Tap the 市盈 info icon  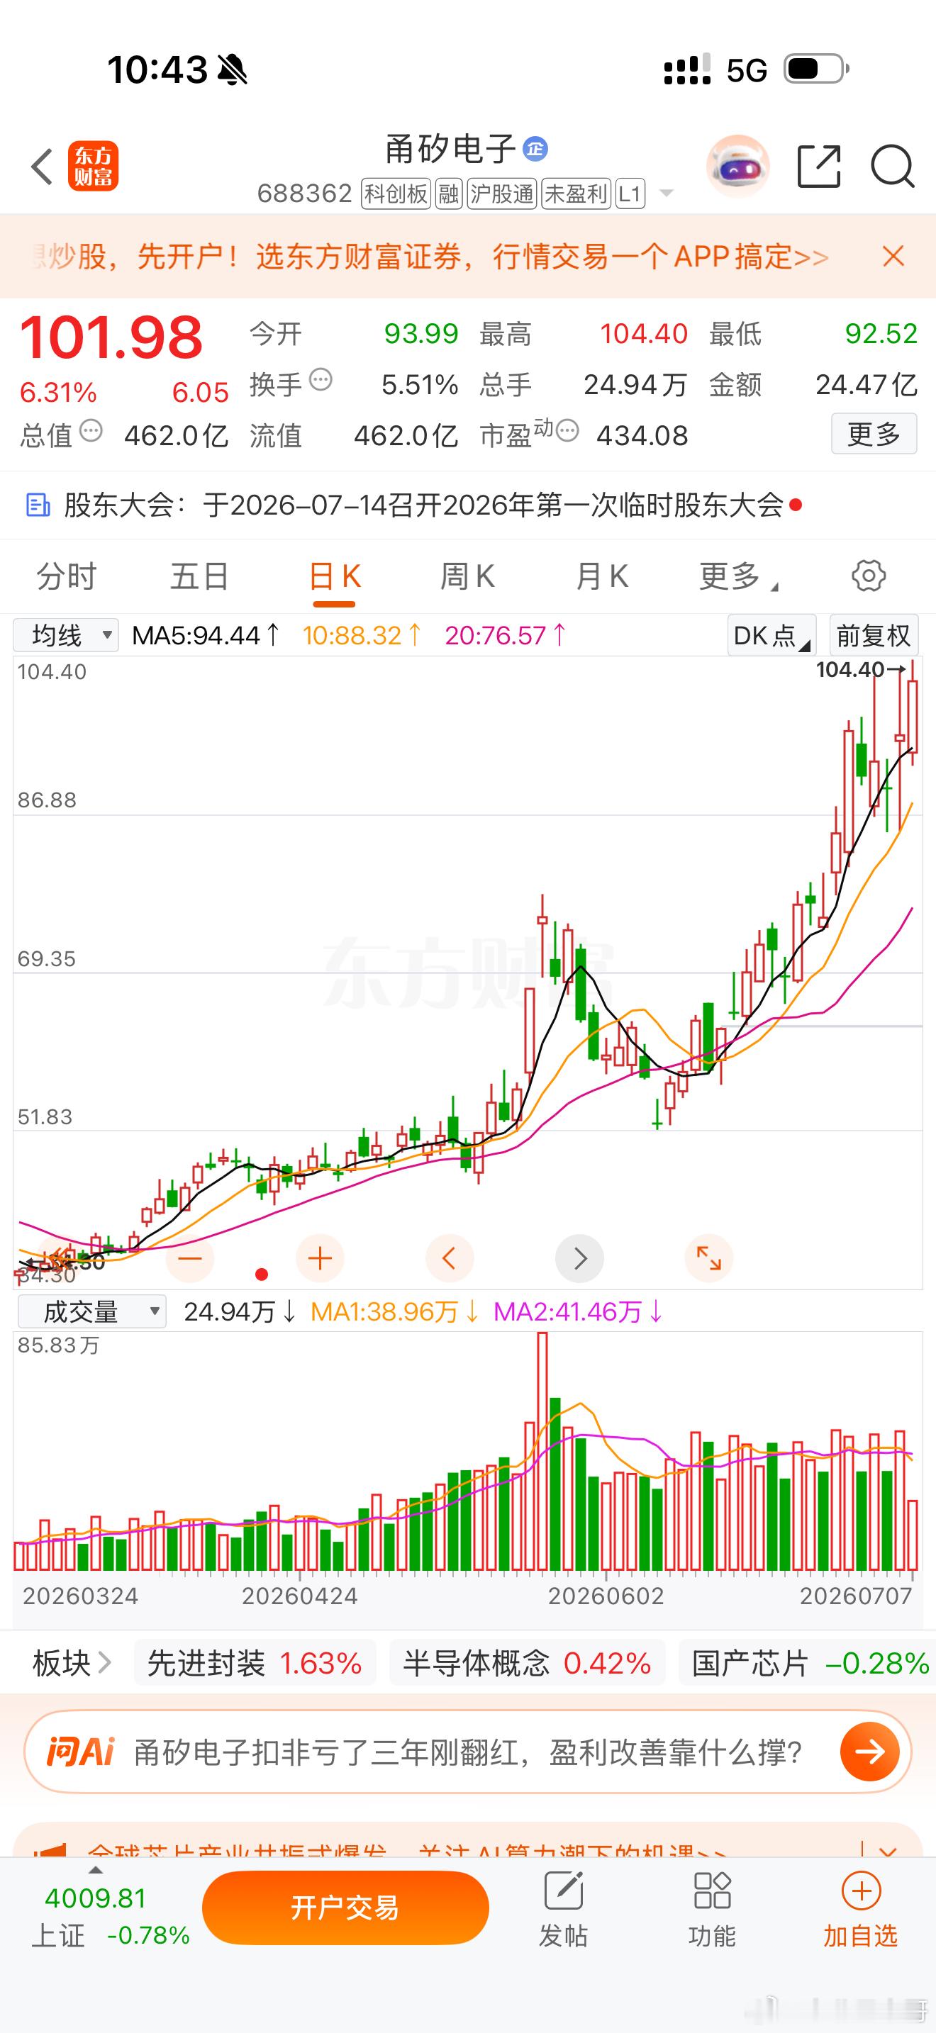pyautogui.click(x=567, y=431)
